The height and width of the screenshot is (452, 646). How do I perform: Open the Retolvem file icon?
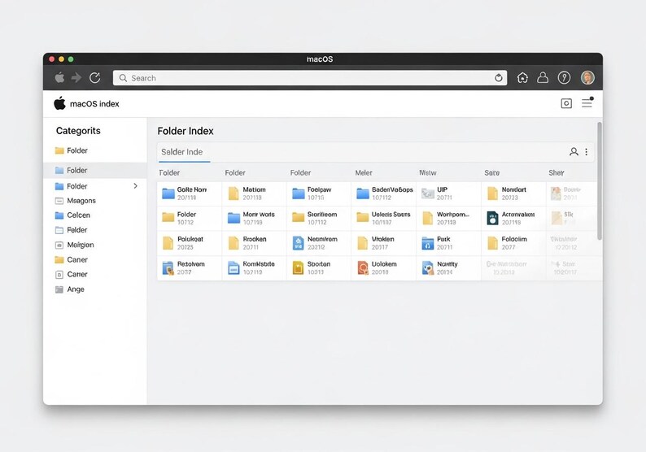tap(168, 268)
